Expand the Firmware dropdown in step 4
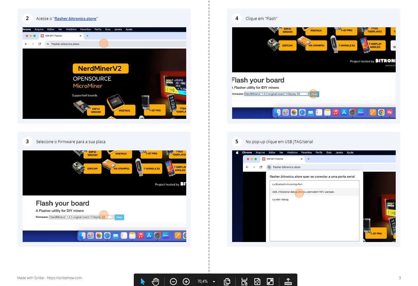This screenshot has height=286, width=418. tap(276, 94)
